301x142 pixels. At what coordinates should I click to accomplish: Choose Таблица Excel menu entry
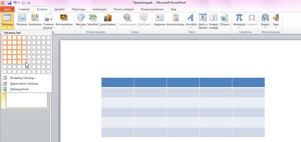[x=26, y=89]
